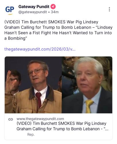This screenshot has height=144, width=117.
Task: Open the post's three-dot options menu
Action: click(x=109, y=9)
